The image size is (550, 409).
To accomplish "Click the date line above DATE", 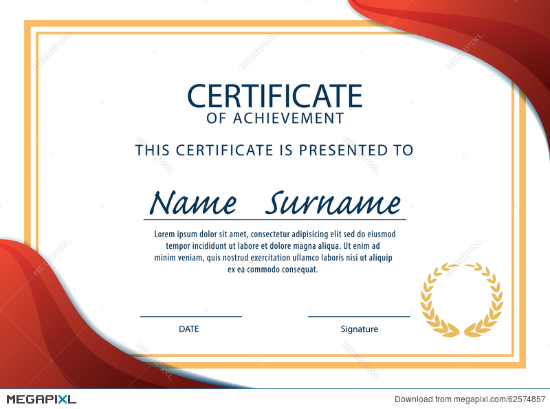I will [191, 316].
